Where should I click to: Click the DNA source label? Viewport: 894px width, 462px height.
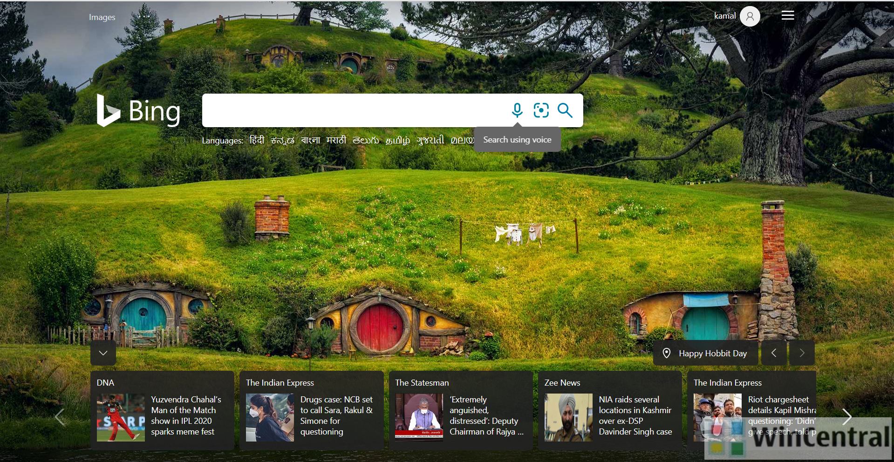pyautogui.click(x=105, y=383)
